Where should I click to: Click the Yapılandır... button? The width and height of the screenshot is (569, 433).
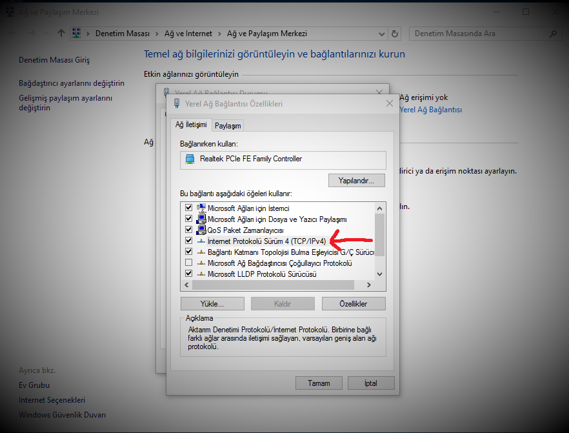[356, 181]
